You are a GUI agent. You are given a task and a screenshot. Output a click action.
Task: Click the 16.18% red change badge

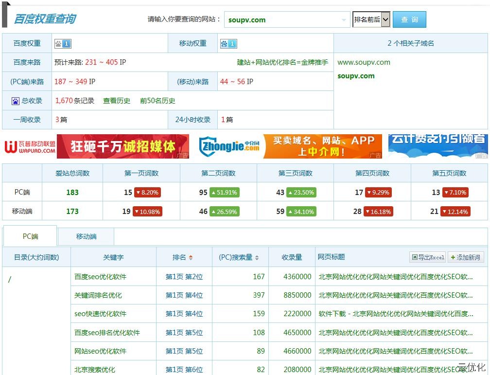pyautogui.click(x=378, y=212)
